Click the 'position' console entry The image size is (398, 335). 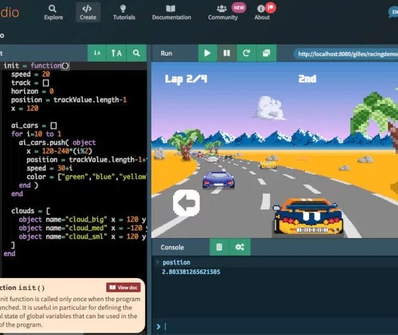pyautogui.click(x=176, y=263)
